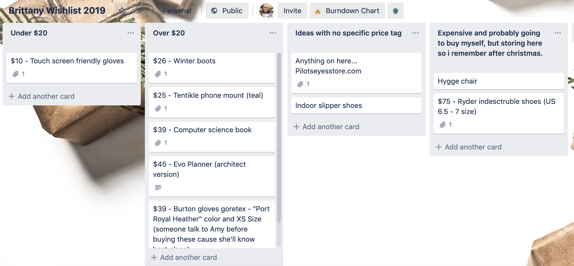The width and height of the screenshot is (574, 266).
Task: Open the Invite button
Action: (292, 11)
